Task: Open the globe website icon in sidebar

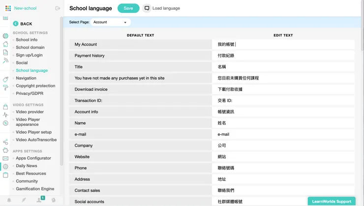Action: pos(5,36)
